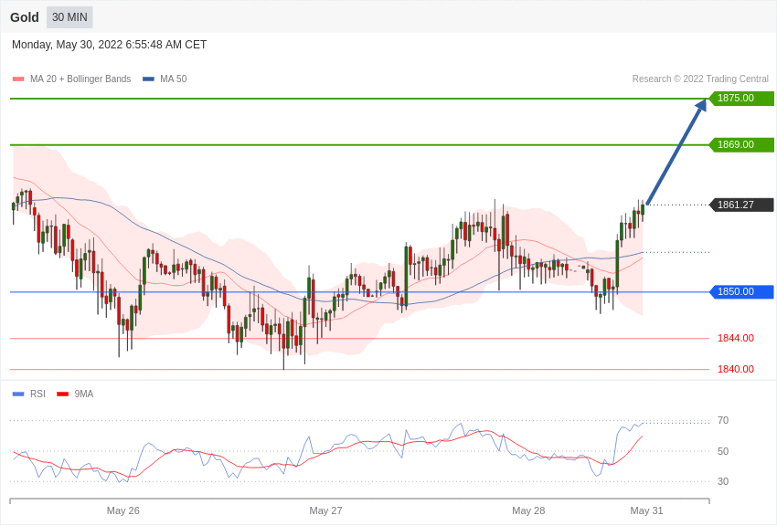Click the RSI legend swatch
The width and height of the screenshot is (777, 526).
[x=18, y=394]
